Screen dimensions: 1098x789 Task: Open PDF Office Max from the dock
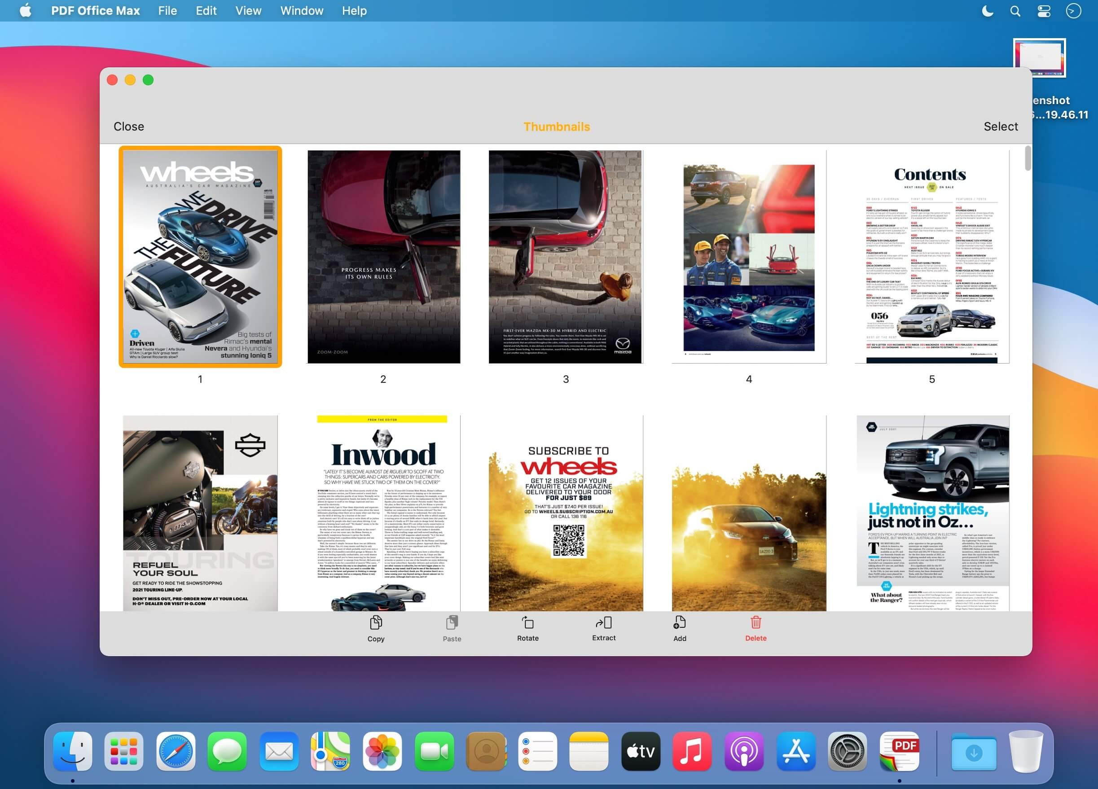coord(899,752)
